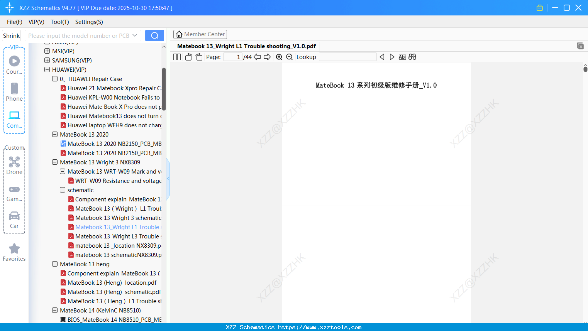Open Huawei Matebook13 does not turn file
This screenshot has height=331, width=588.
click(111, 116)
